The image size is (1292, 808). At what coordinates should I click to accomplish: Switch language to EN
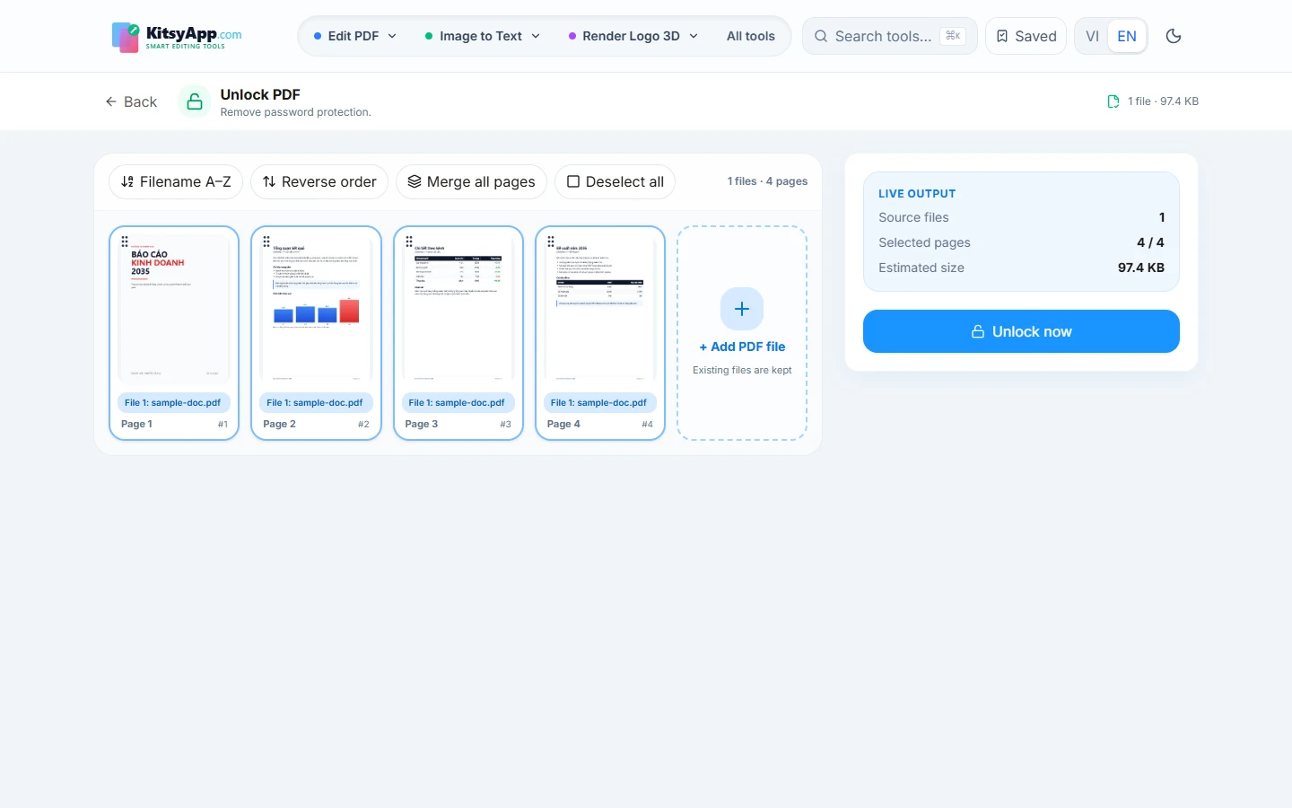point(1127,36)
